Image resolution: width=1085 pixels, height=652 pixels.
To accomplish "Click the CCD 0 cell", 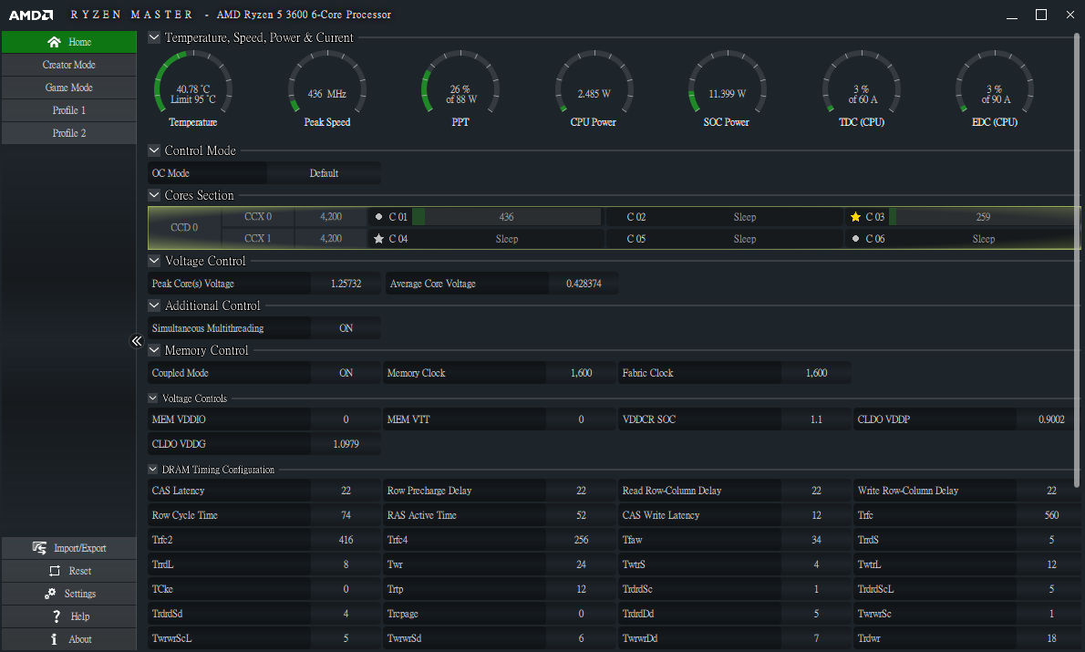I will point(185,228).
